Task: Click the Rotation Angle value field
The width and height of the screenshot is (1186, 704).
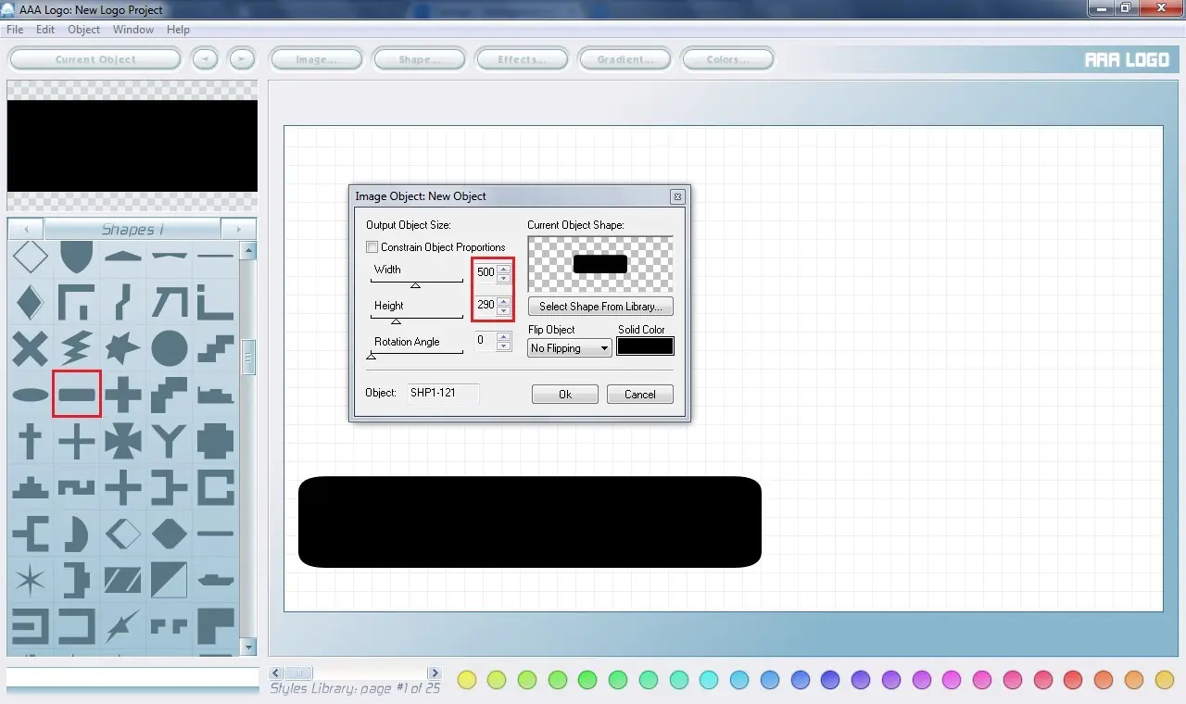Action: pyautogui.click(x=486, y=341)
